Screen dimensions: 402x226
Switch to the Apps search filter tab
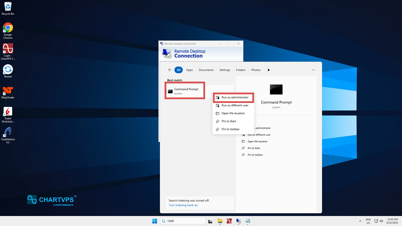189,70
